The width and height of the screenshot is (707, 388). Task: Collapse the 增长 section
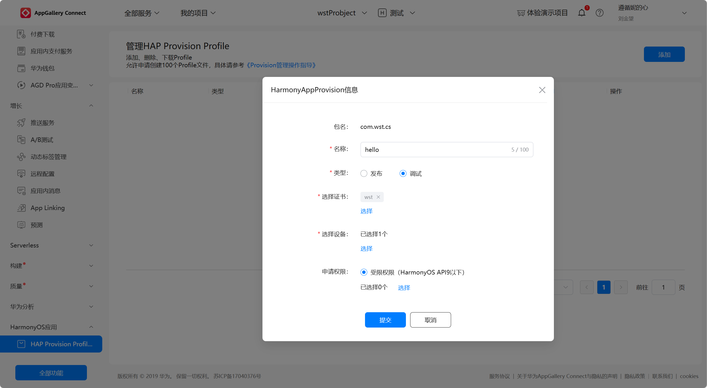point(91,106)
